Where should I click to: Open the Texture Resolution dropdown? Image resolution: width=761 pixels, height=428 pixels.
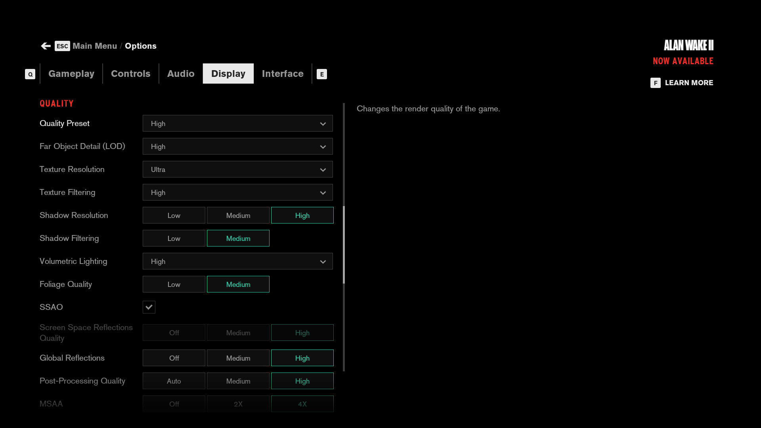click(x=238, y=169)
